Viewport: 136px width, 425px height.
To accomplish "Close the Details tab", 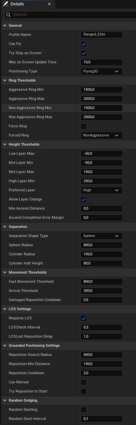I will 49,4.
